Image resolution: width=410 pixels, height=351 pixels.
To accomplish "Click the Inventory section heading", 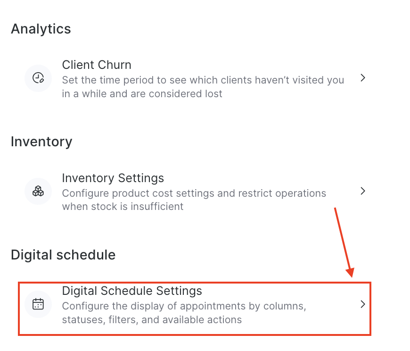I will click(x=41, y=142).
